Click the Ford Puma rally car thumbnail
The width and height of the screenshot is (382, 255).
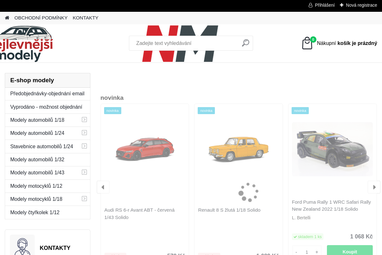[x=332, y=149]
